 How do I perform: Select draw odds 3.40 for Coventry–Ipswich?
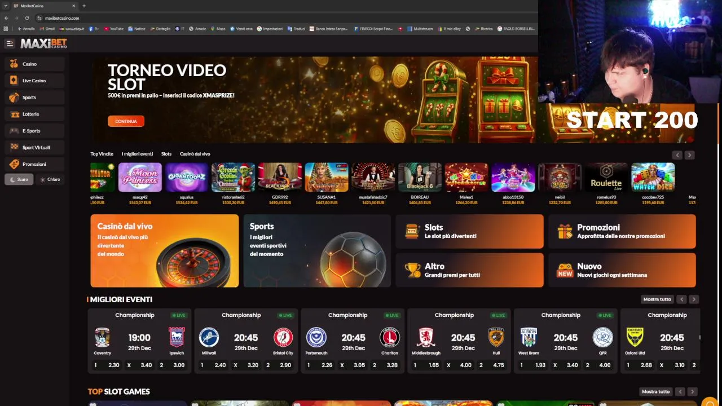click(x=140, y=365)
